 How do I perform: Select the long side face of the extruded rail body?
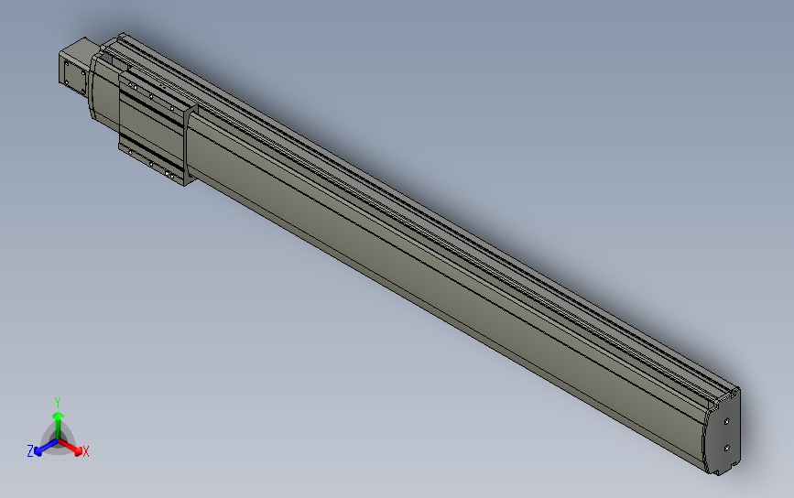(446, 294)
